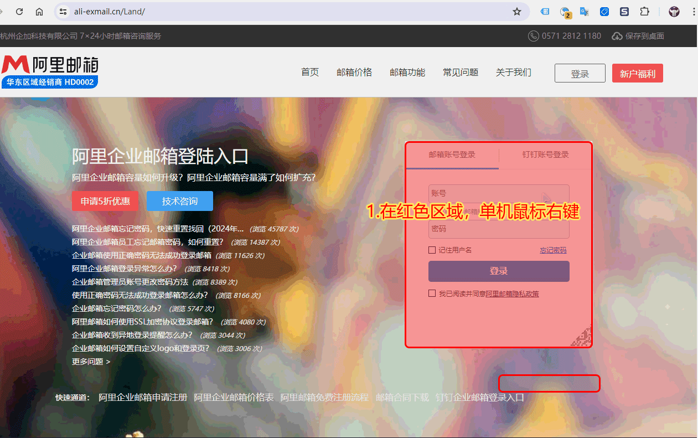This screenshot has width=698, height=438.
Task: Click the 华东区域经销商 HD0002 badge
Action: (50, 82)
